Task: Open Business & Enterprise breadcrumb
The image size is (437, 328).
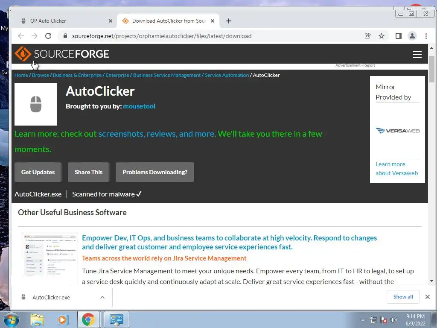Action: 77,75
